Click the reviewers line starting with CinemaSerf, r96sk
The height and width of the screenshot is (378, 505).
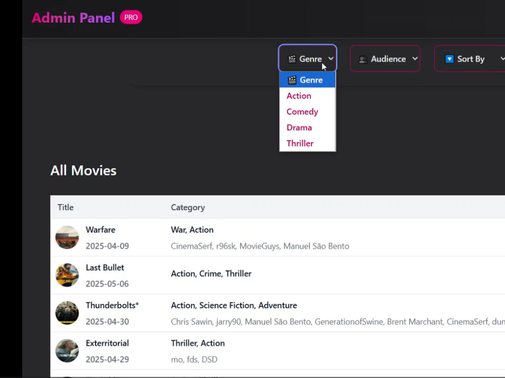coord(260,246)
